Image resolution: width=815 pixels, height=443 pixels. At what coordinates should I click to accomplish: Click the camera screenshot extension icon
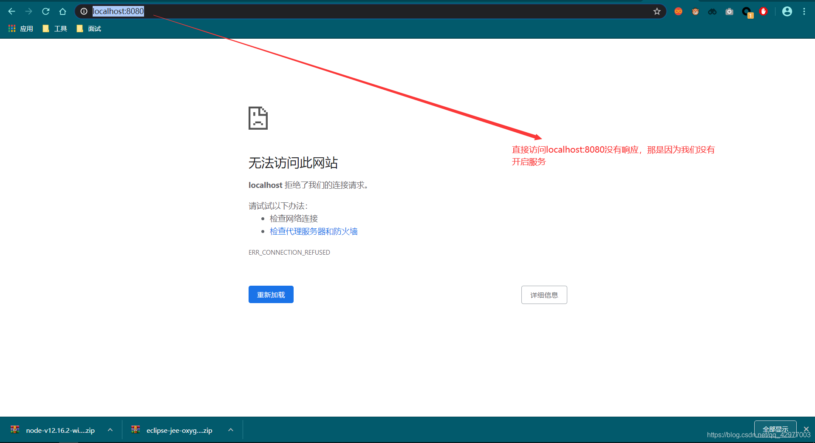[729, 11]
